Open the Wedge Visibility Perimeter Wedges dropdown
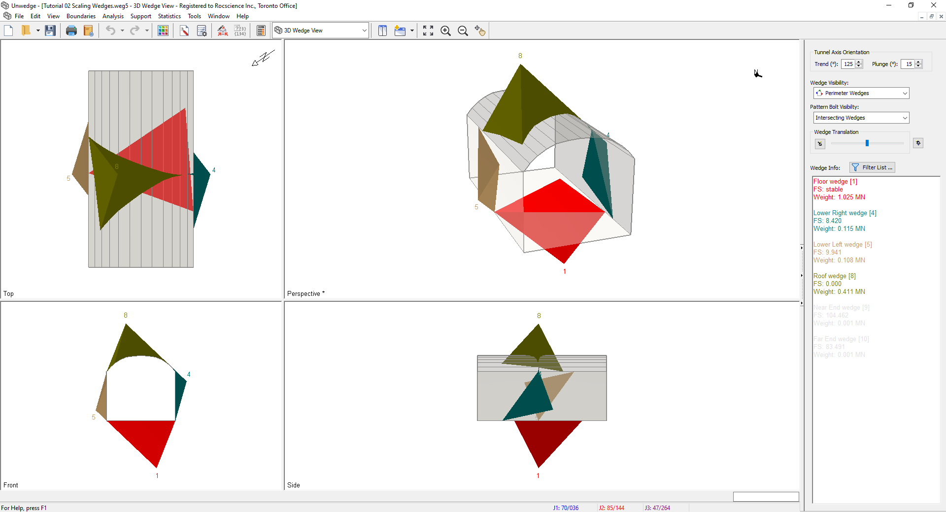The image size is (946, 512). pyautogui.click(x=861, y=93)
